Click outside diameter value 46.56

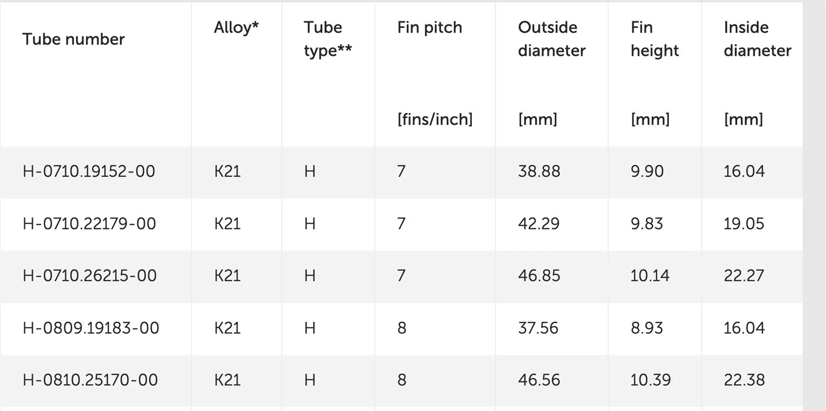tap(539, 380)
